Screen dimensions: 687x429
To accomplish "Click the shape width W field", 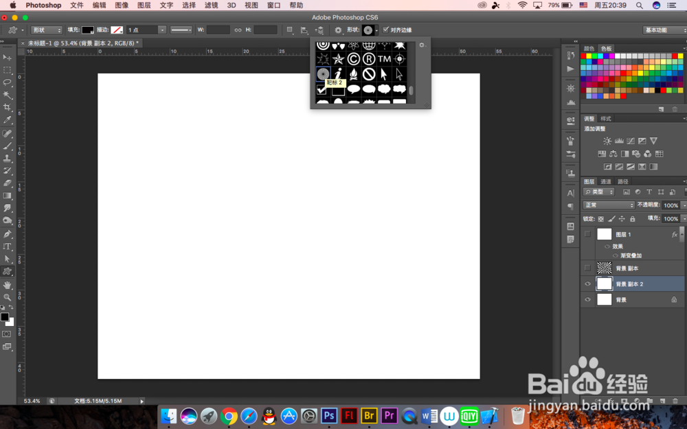I will pyautogui.click(x=218, y=30).
